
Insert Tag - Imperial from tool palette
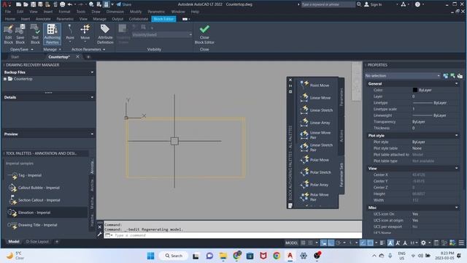25,175
